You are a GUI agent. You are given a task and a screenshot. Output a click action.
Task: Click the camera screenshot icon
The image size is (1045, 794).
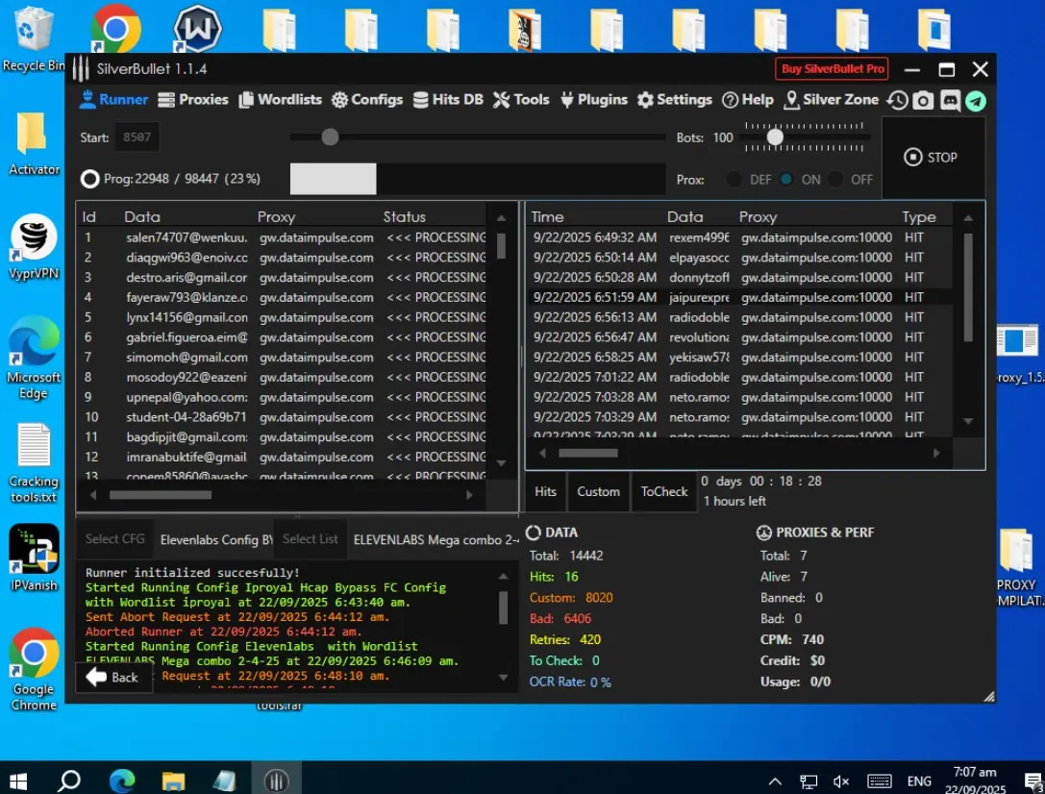pos(923,101)
